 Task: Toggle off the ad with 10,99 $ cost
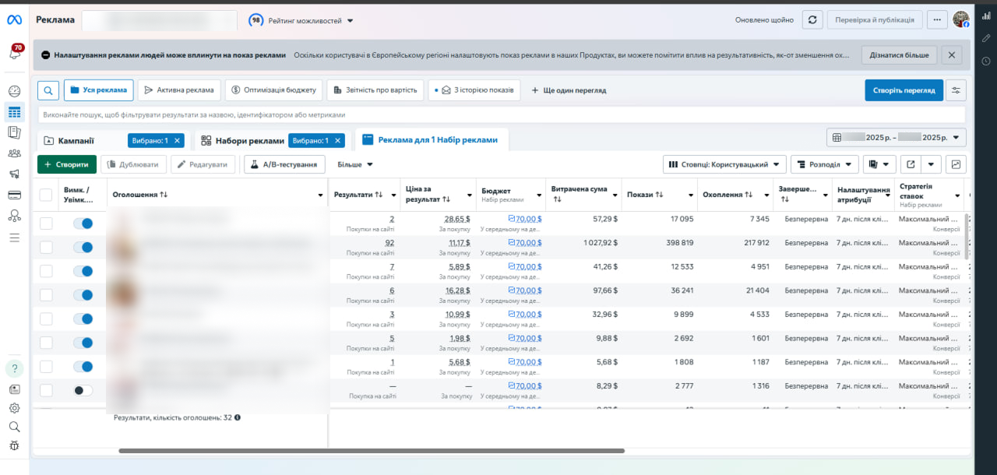tap(83, 318)
